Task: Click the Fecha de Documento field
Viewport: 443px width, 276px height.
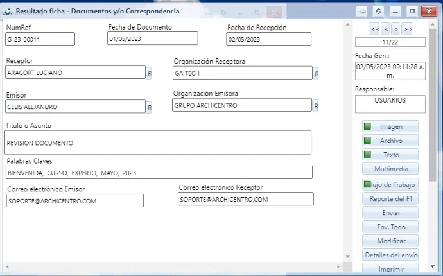Action: [x=153, y=39]
